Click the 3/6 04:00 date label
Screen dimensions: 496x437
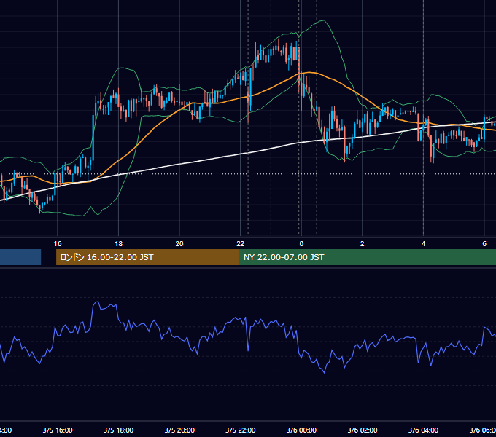[423, 430]
